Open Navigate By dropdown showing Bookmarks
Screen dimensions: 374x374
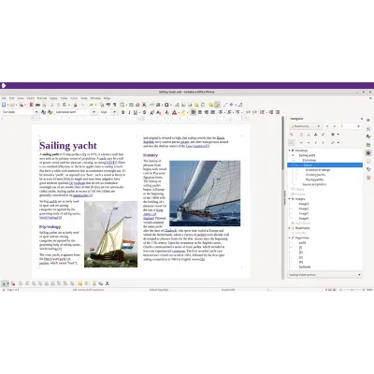tap(305, 126)
